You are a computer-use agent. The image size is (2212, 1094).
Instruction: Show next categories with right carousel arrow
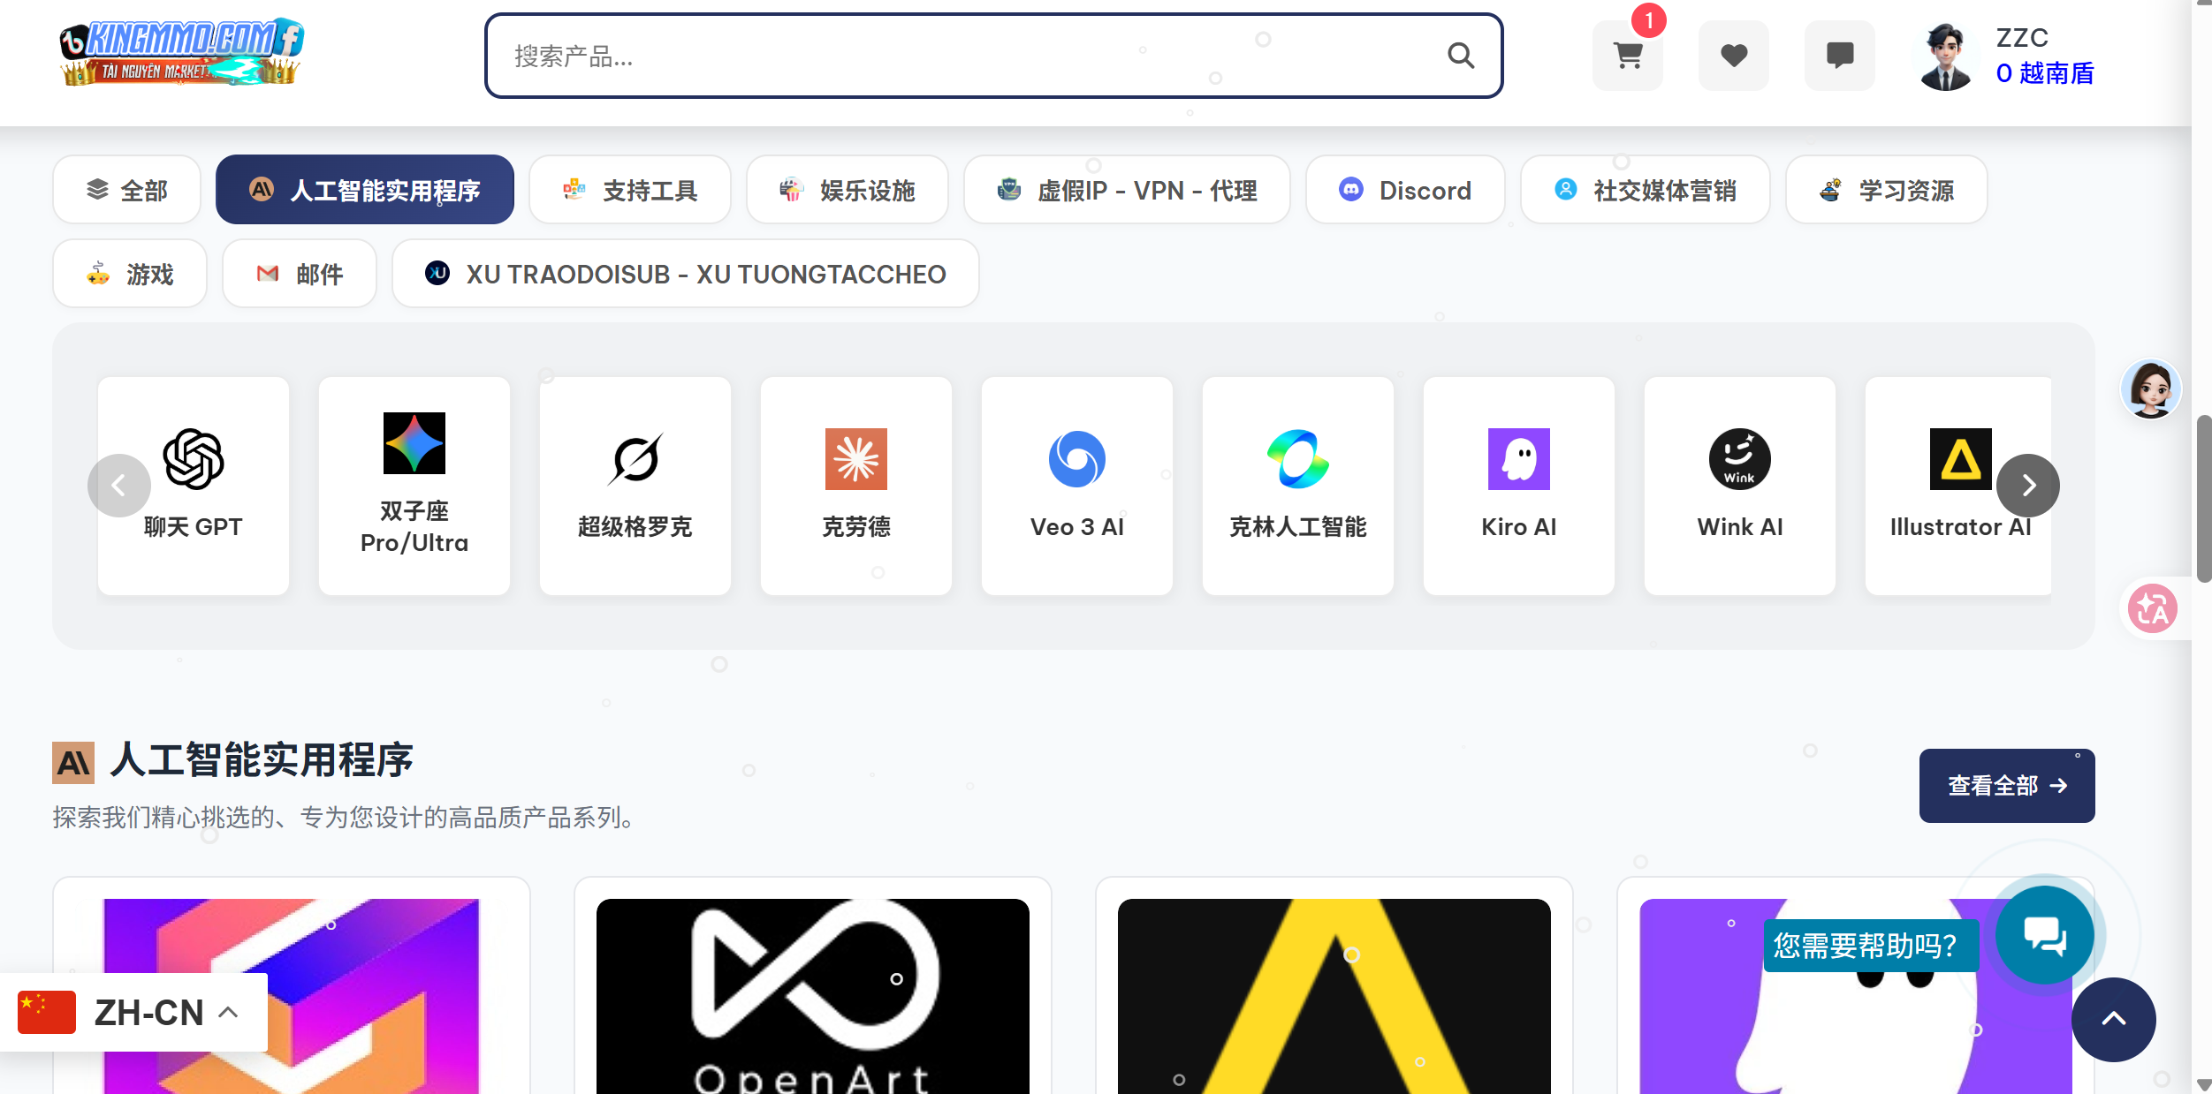tap(2028, 486)
